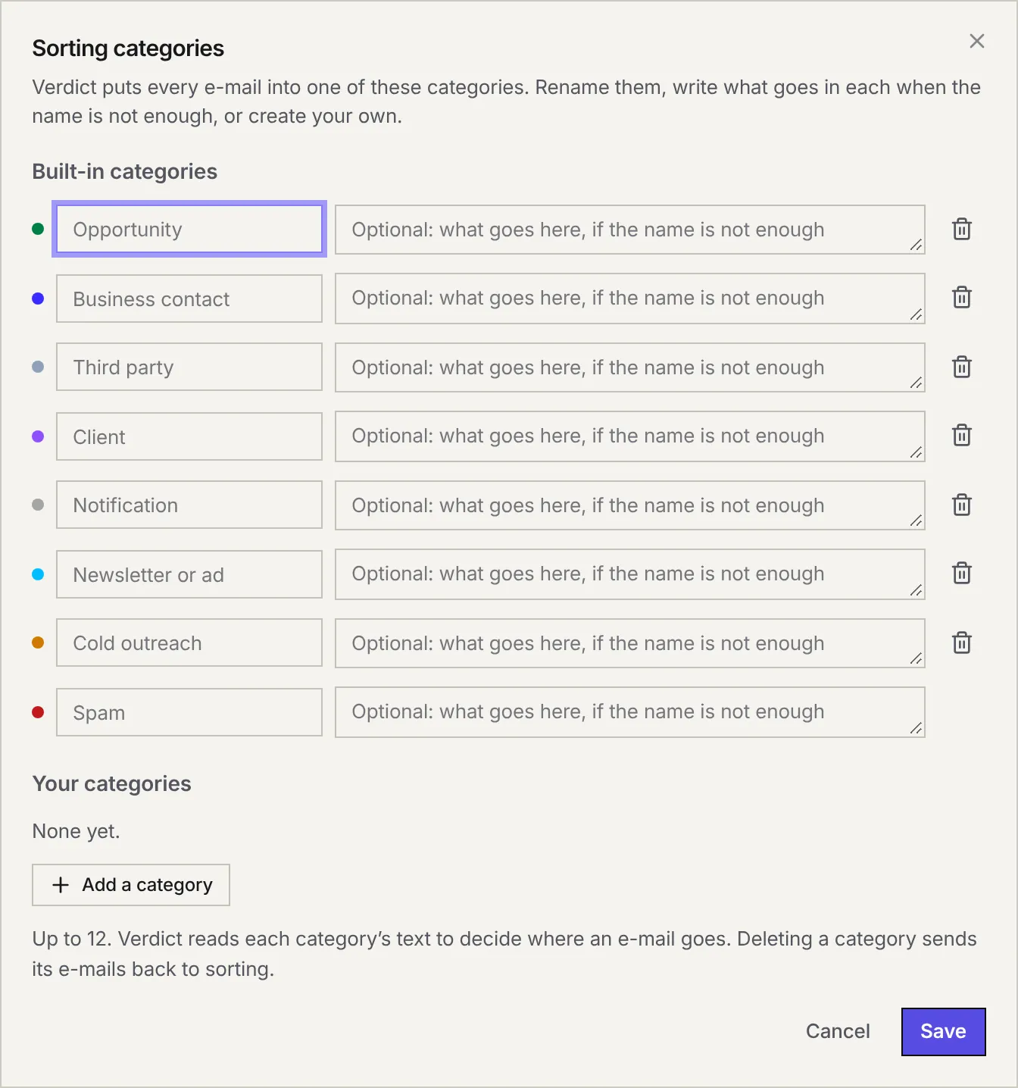Click the Add a category button
Screen dimensions: 1018x1088
tap(131, 885)
